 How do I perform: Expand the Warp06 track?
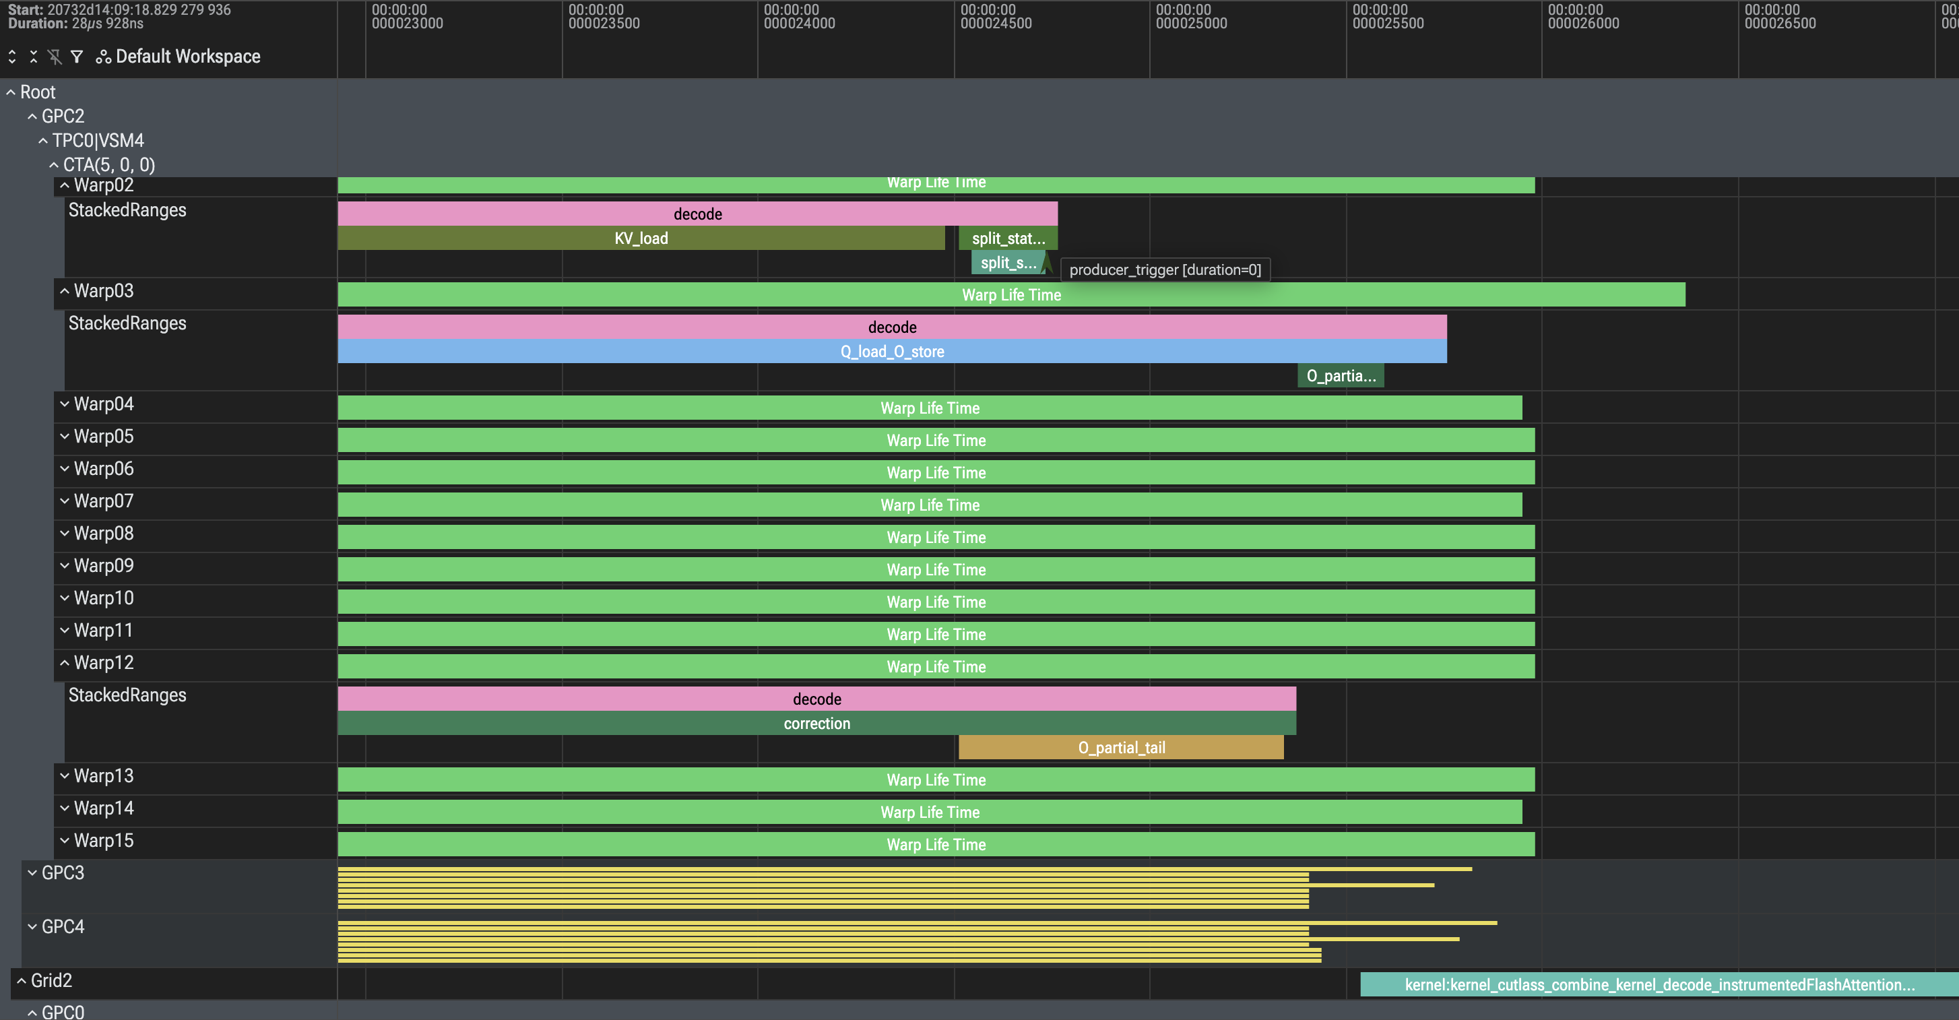click(65, 468)
